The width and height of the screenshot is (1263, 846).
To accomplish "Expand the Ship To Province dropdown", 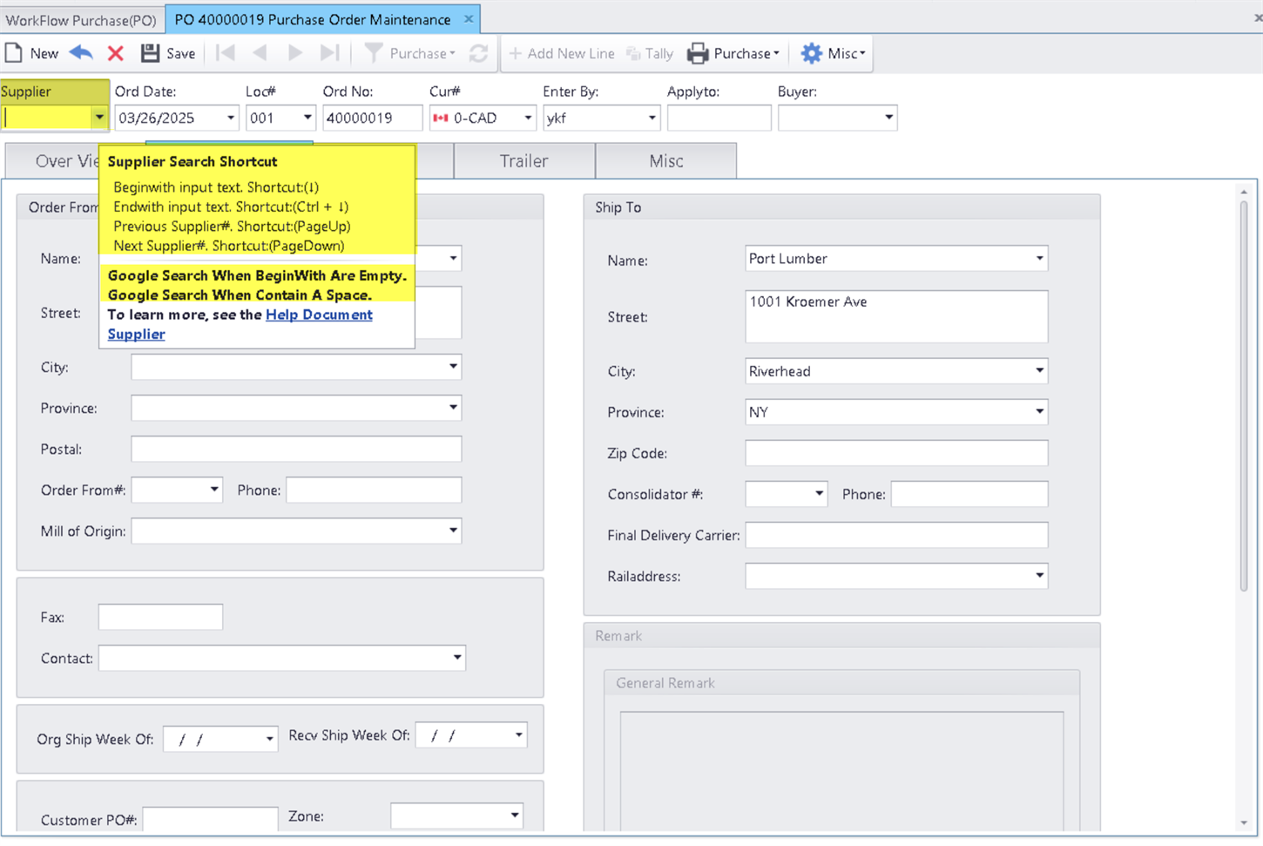I will tap(1039, 412).
